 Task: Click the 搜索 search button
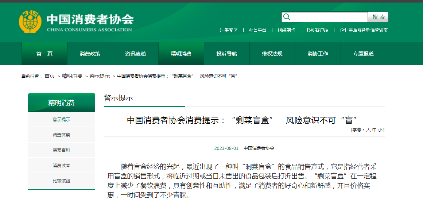[378, 17]
